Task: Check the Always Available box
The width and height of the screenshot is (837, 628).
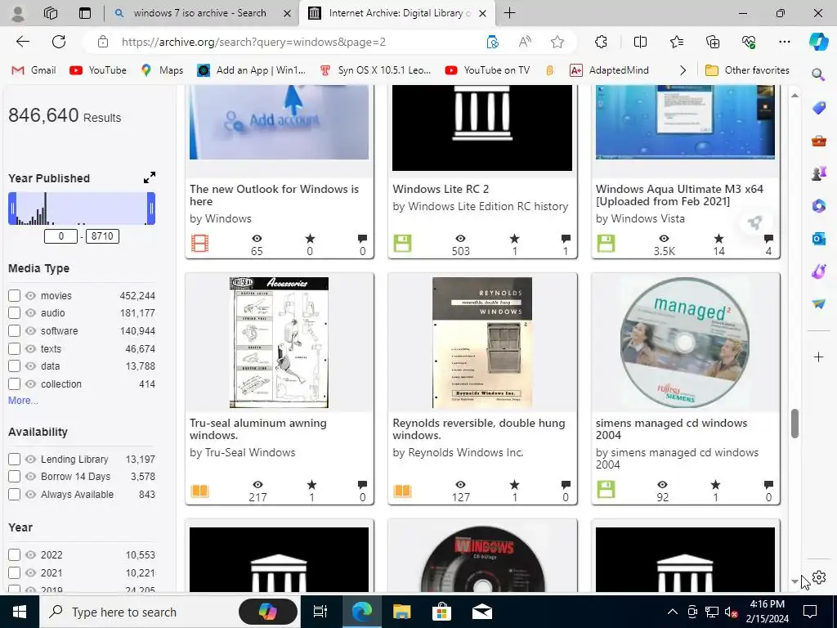Action: 15,495
